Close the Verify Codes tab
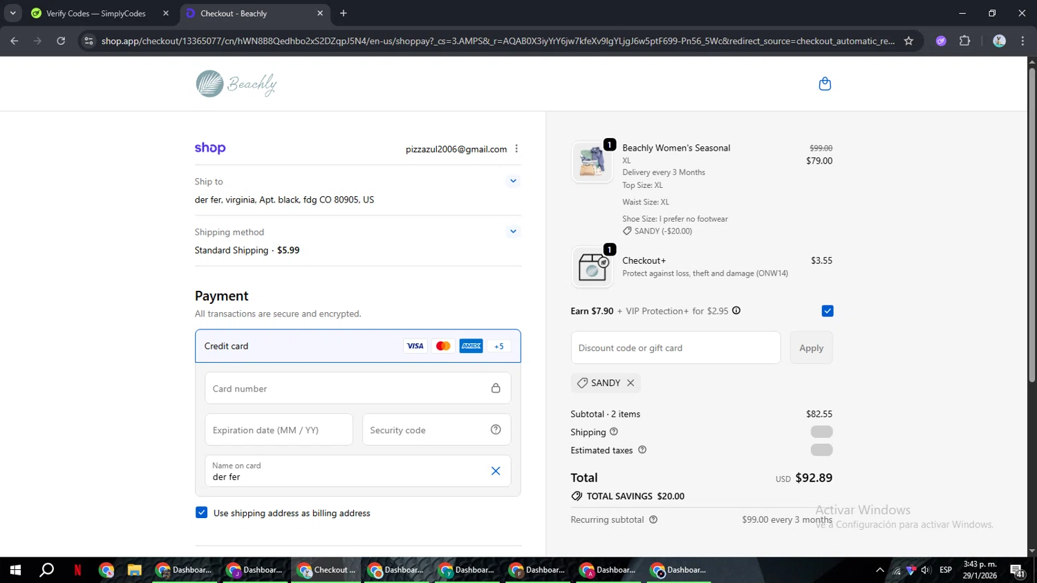This screenshot has width=1037, height=583. click(x=165, y=13)
